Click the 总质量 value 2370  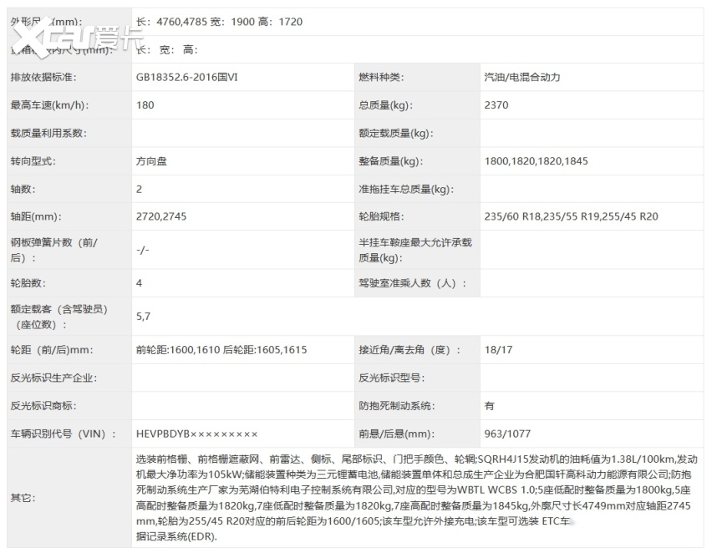tap(496, 105)
